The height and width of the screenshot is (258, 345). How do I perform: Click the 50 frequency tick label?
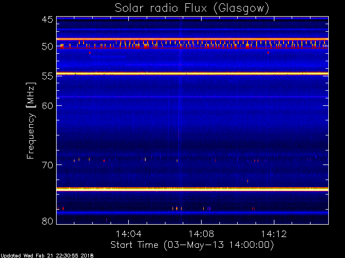(47, 47)
